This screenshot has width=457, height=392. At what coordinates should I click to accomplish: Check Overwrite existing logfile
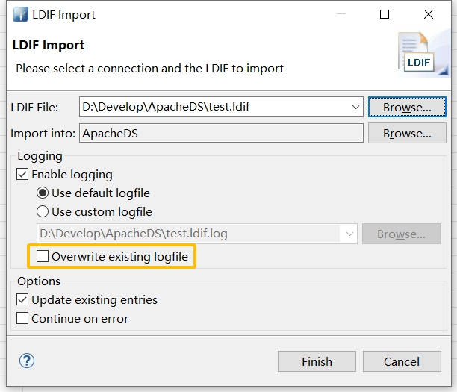(x=43, y=257)
